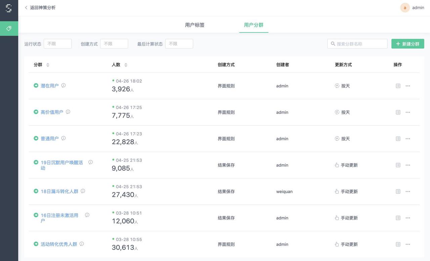
Task: Click the 新建分群 button
Action: coord(408,44)
